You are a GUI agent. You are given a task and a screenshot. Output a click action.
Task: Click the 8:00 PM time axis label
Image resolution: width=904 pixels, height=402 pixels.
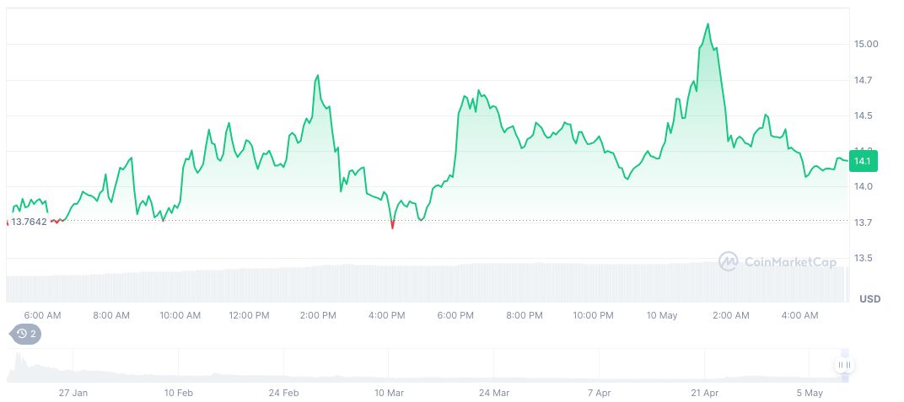click(525, 315)
